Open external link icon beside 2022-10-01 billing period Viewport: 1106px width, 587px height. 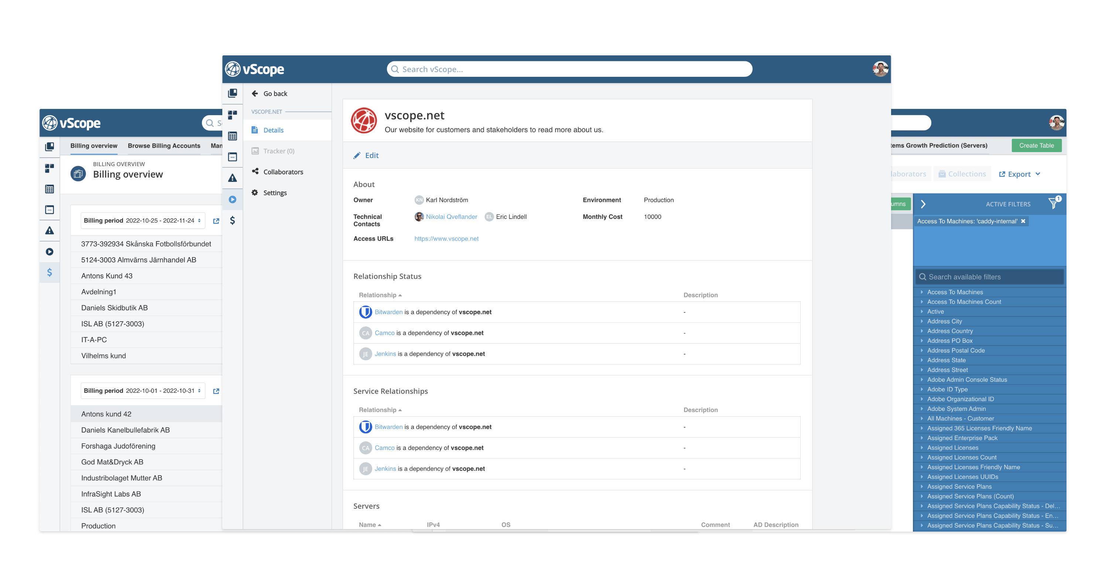click(216, 391)
